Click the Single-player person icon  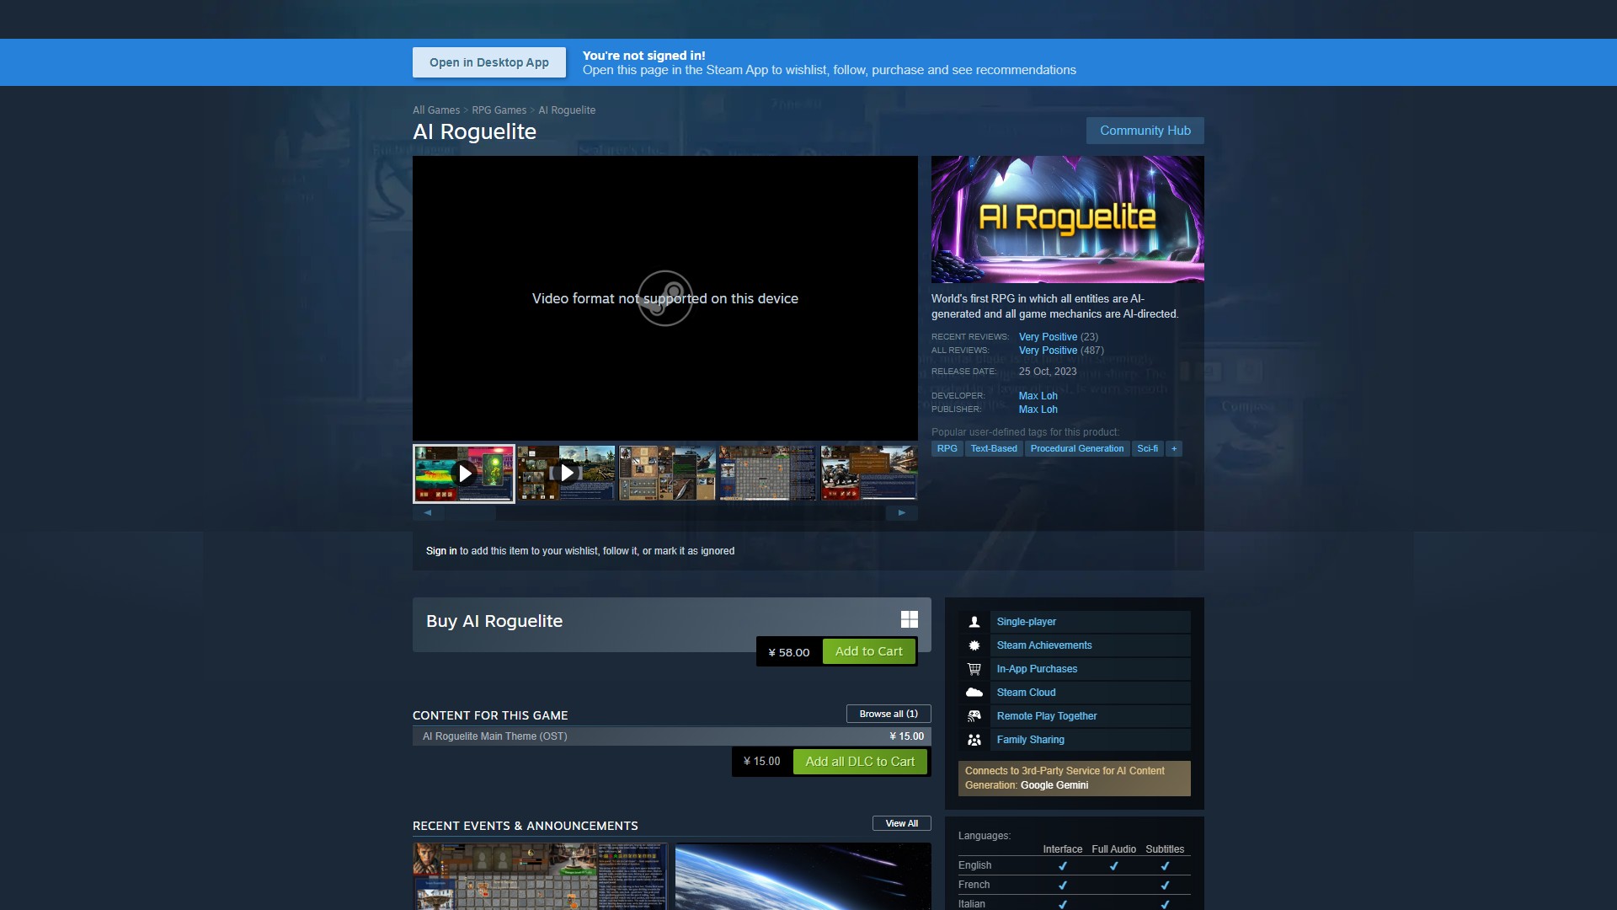974,622
